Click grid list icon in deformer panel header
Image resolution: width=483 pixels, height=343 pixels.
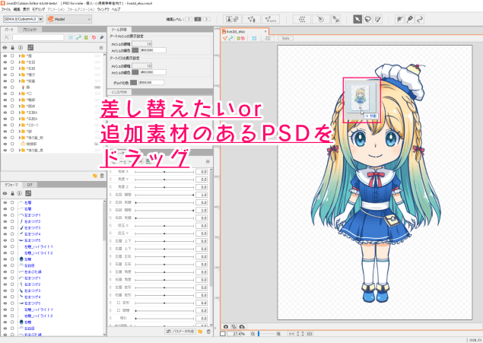[28, 193]
